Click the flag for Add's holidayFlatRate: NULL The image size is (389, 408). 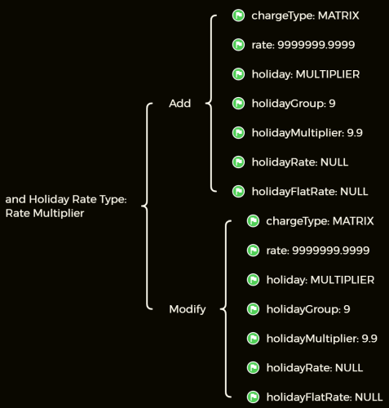coord(238,192)
